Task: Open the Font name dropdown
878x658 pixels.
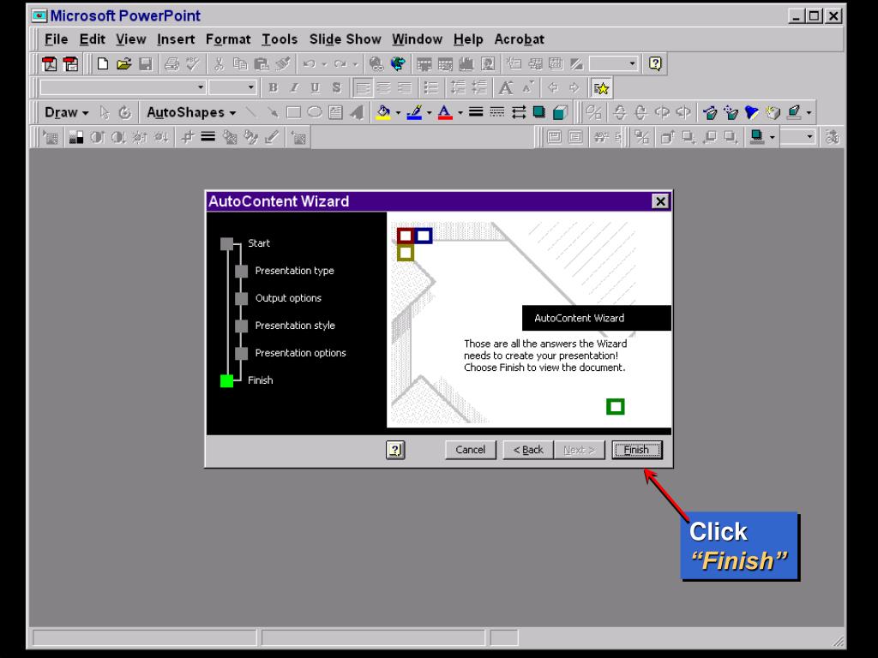Action: pyautogui.click(x=201, y=88)
